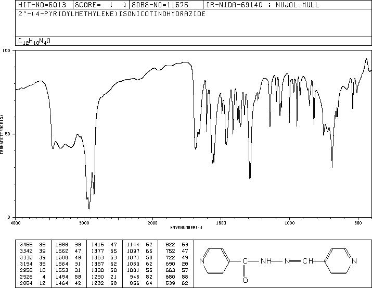Click the 100 tick on the y-axis
This screenshot has width=372, height=288.
[x=7, y=51]
